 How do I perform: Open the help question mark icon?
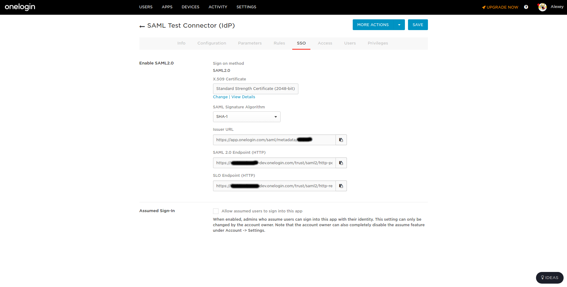click(526, 7)
